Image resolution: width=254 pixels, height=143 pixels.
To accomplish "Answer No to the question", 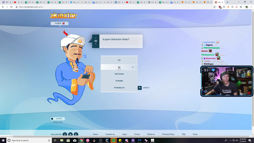I will point(119,67).
